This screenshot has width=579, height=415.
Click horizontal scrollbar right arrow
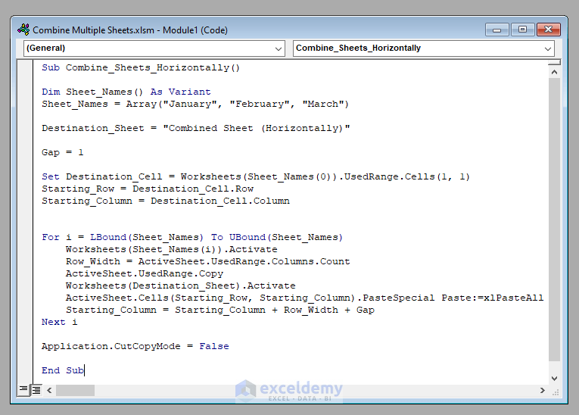click(542, 390)
